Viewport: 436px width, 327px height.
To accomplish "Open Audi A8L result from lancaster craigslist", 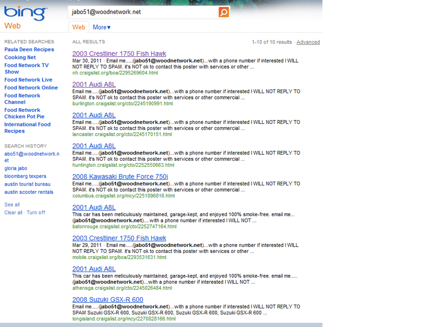I will (94, 115).
